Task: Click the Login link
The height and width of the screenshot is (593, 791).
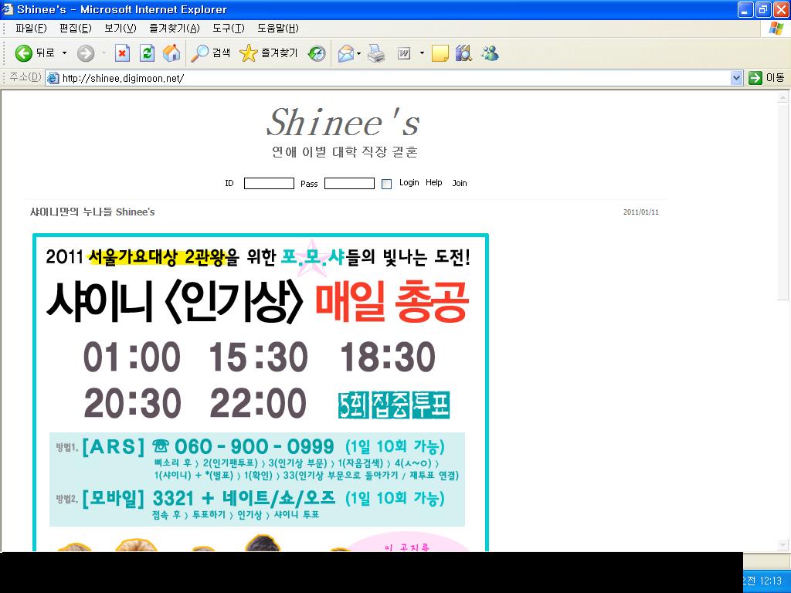Action: [409, 183]
